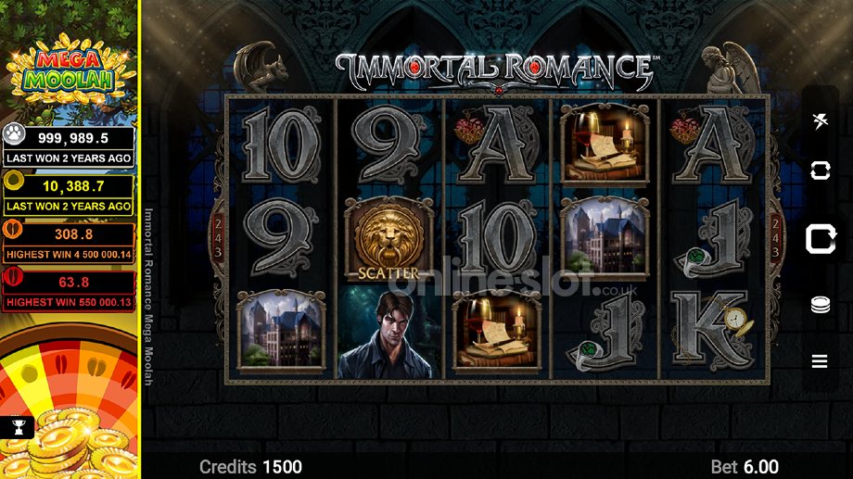Click the K symbol with pocket watch

point(713,331)
